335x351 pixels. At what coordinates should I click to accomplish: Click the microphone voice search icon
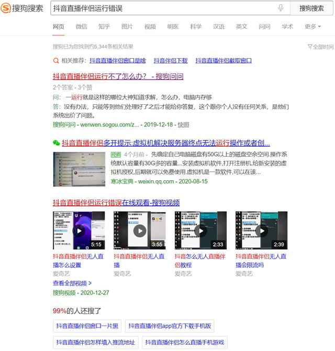pos(281,8)
